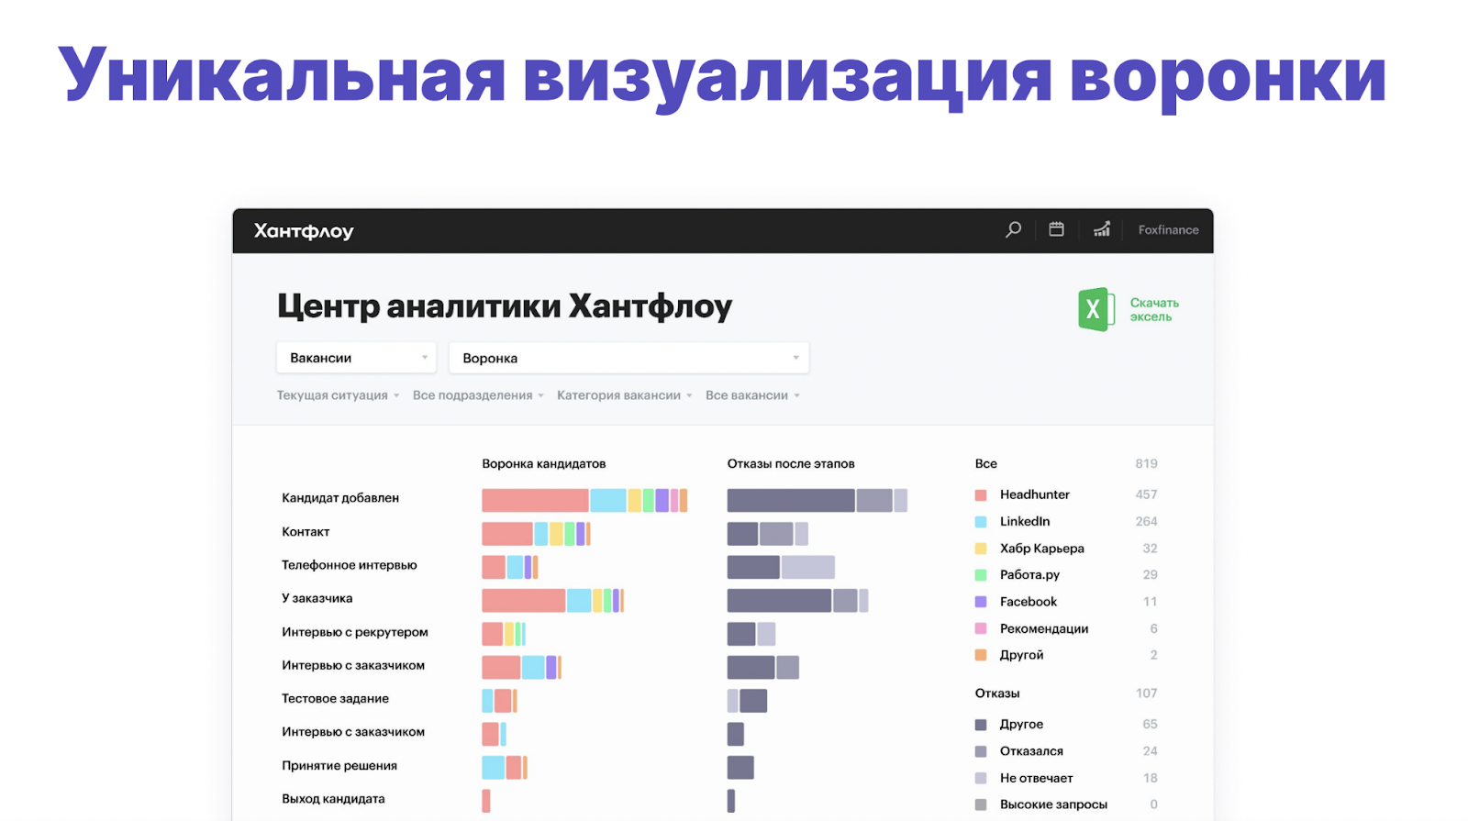Click the Рекомендации pink swatch

981,628
